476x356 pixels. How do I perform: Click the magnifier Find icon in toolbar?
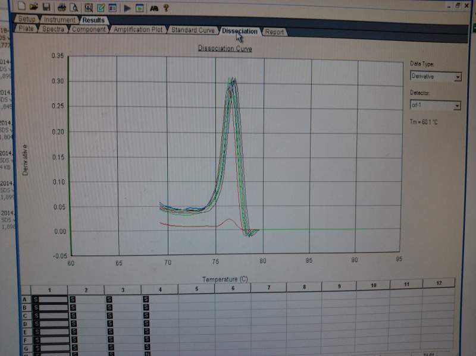point(89,8)
